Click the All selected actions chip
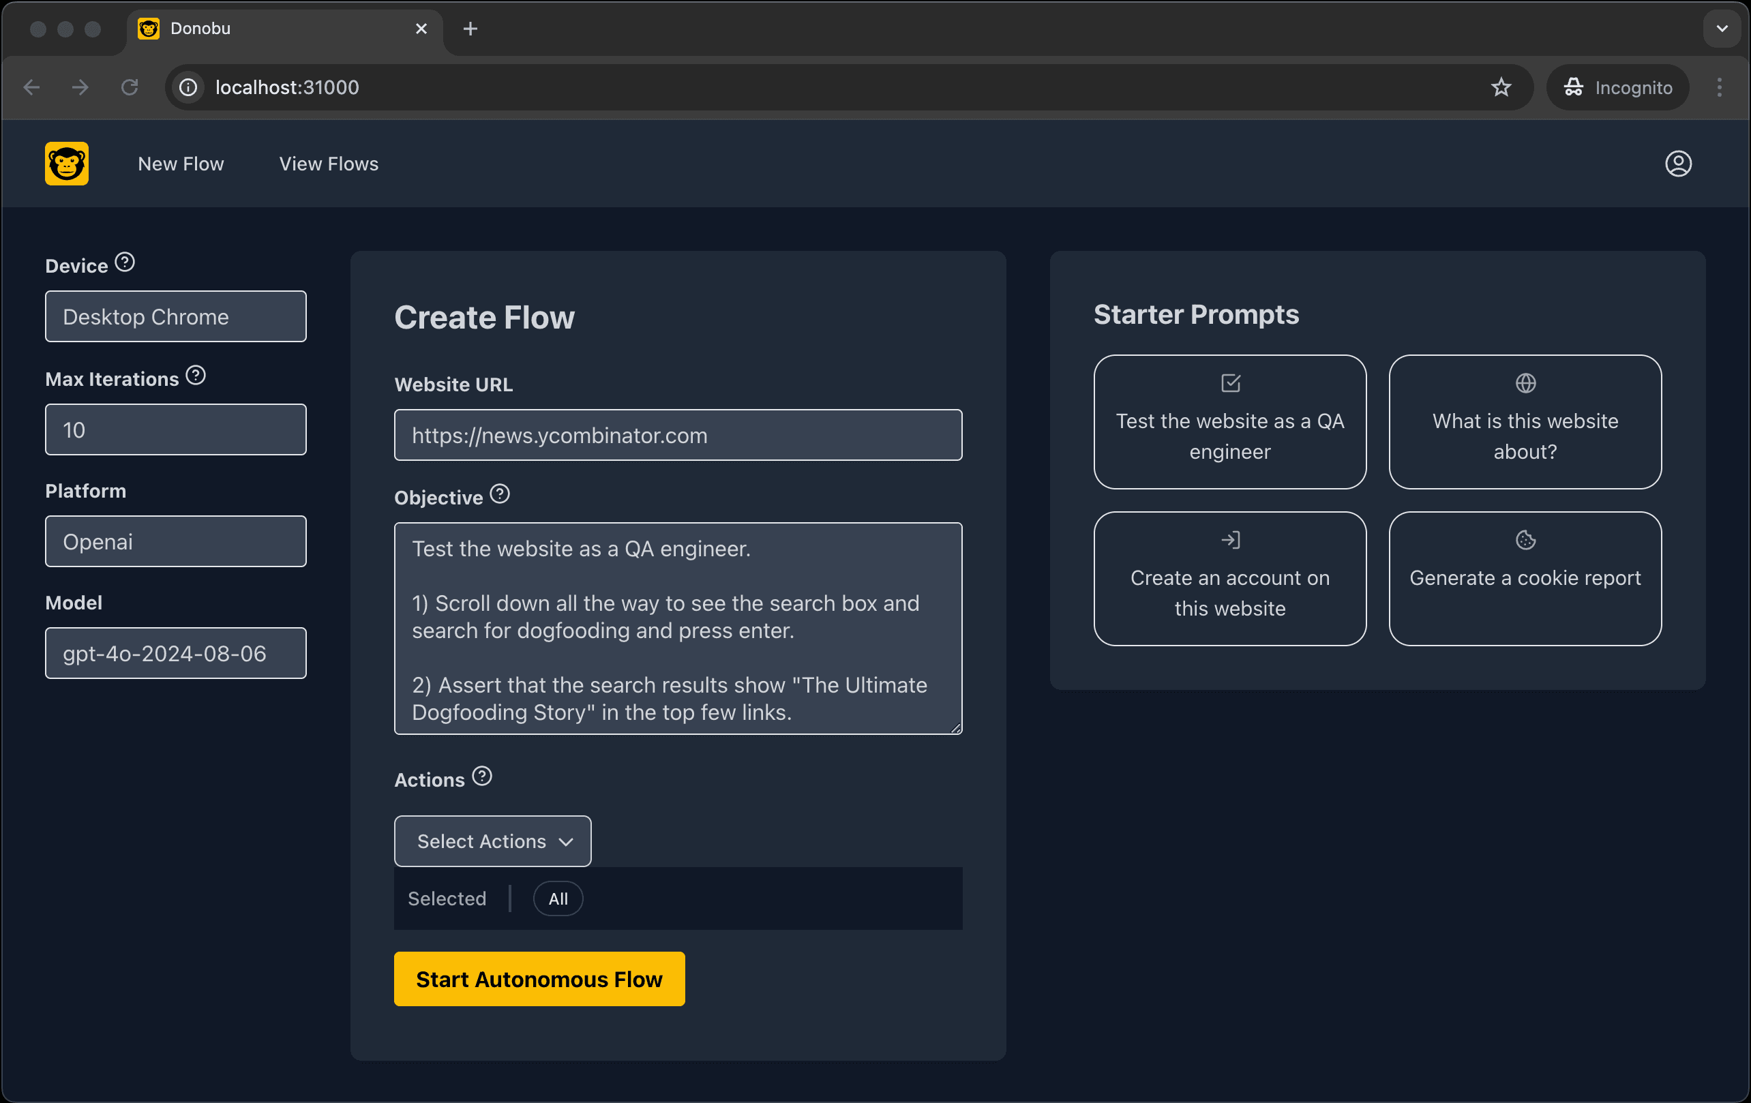The image size is (1751, 1103). [558, 898]
